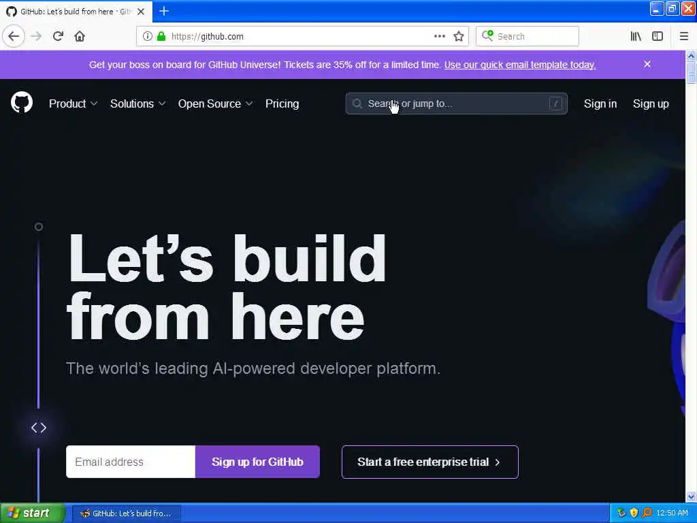This screenshot has width=697, height=523.
Task: Reload the current page
Action: point(58,36)
